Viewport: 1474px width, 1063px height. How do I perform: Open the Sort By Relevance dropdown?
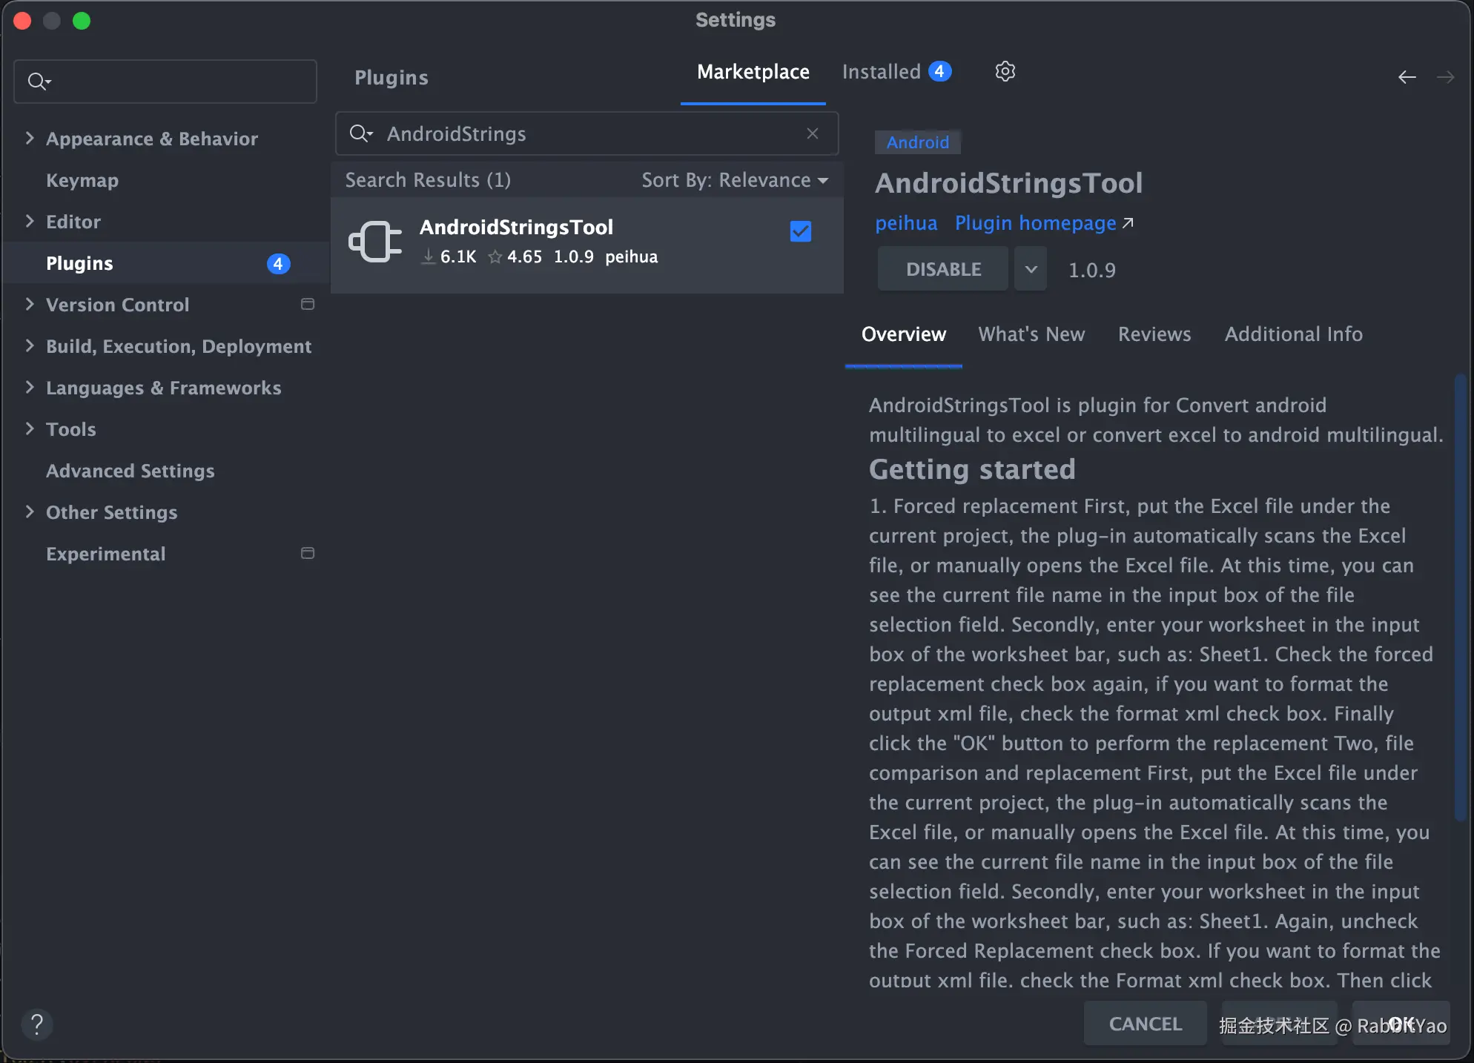pos(734,180)
